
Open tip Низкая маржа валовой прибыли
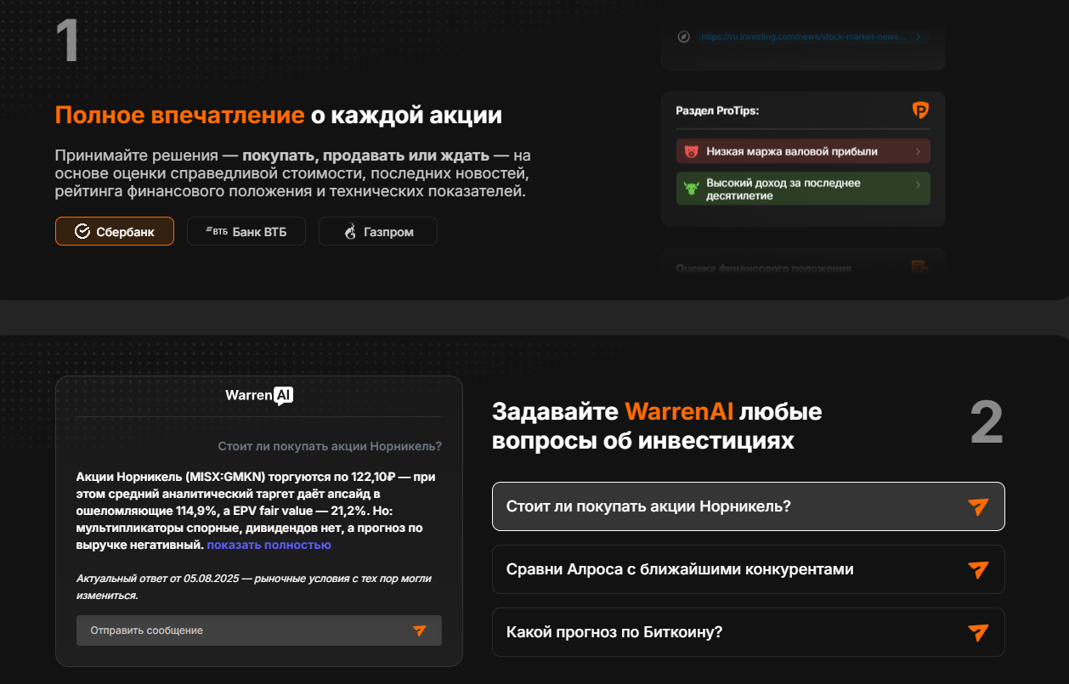click(x=803, y=151)
